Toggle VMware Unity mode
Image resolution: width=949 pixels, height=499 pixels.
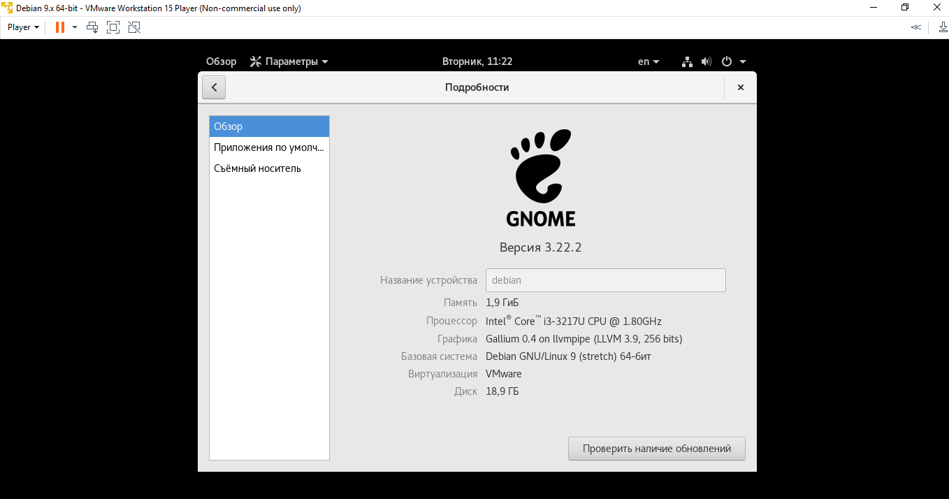[x=134, y=27]
